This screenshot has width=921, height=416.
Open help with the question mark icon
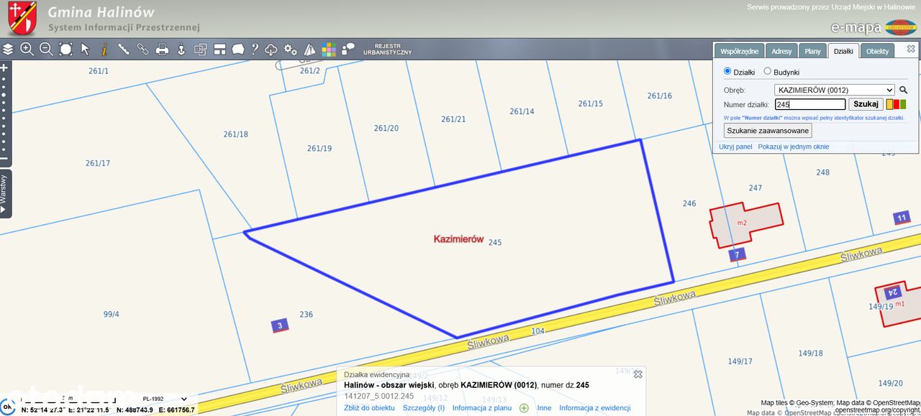tap(255, 50)
